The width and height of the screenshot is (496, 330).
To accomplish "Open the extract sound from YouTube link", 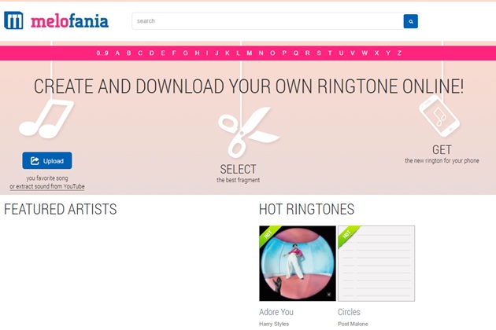I will [x=46, y=186].
